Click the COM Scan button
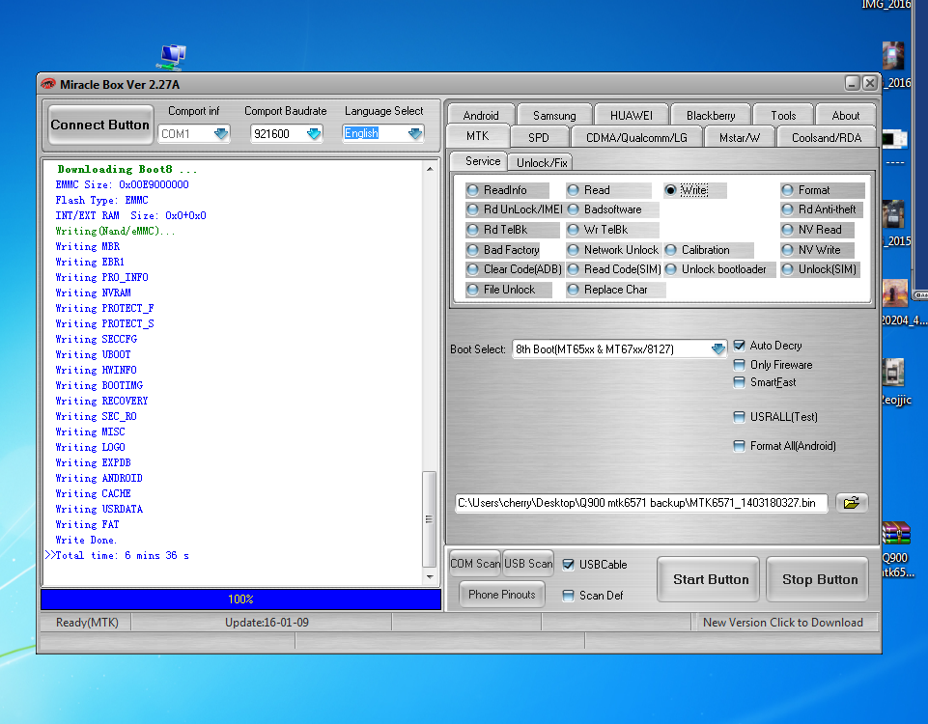Screen dimensions: 928x724 point(475,564)
